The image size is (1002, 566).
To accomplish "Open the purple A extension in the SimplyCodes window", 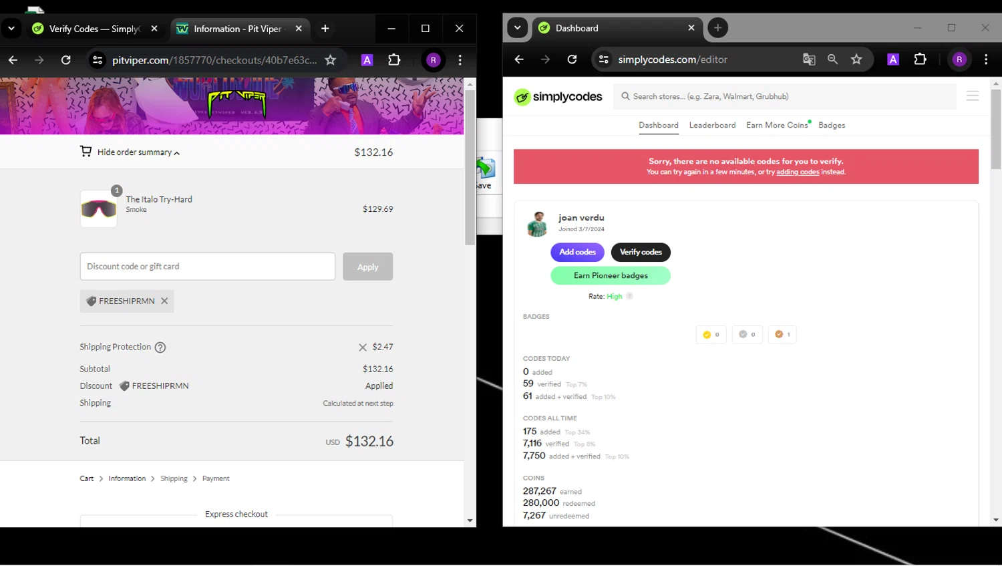I will (x=893, y=59).
